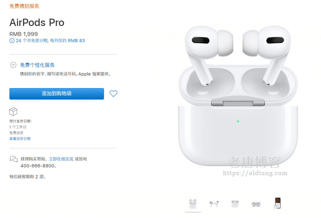This screenshot has width=321, height=218.
Task: Add AirPods Pro to shopping bag
Action: (57, 94)
